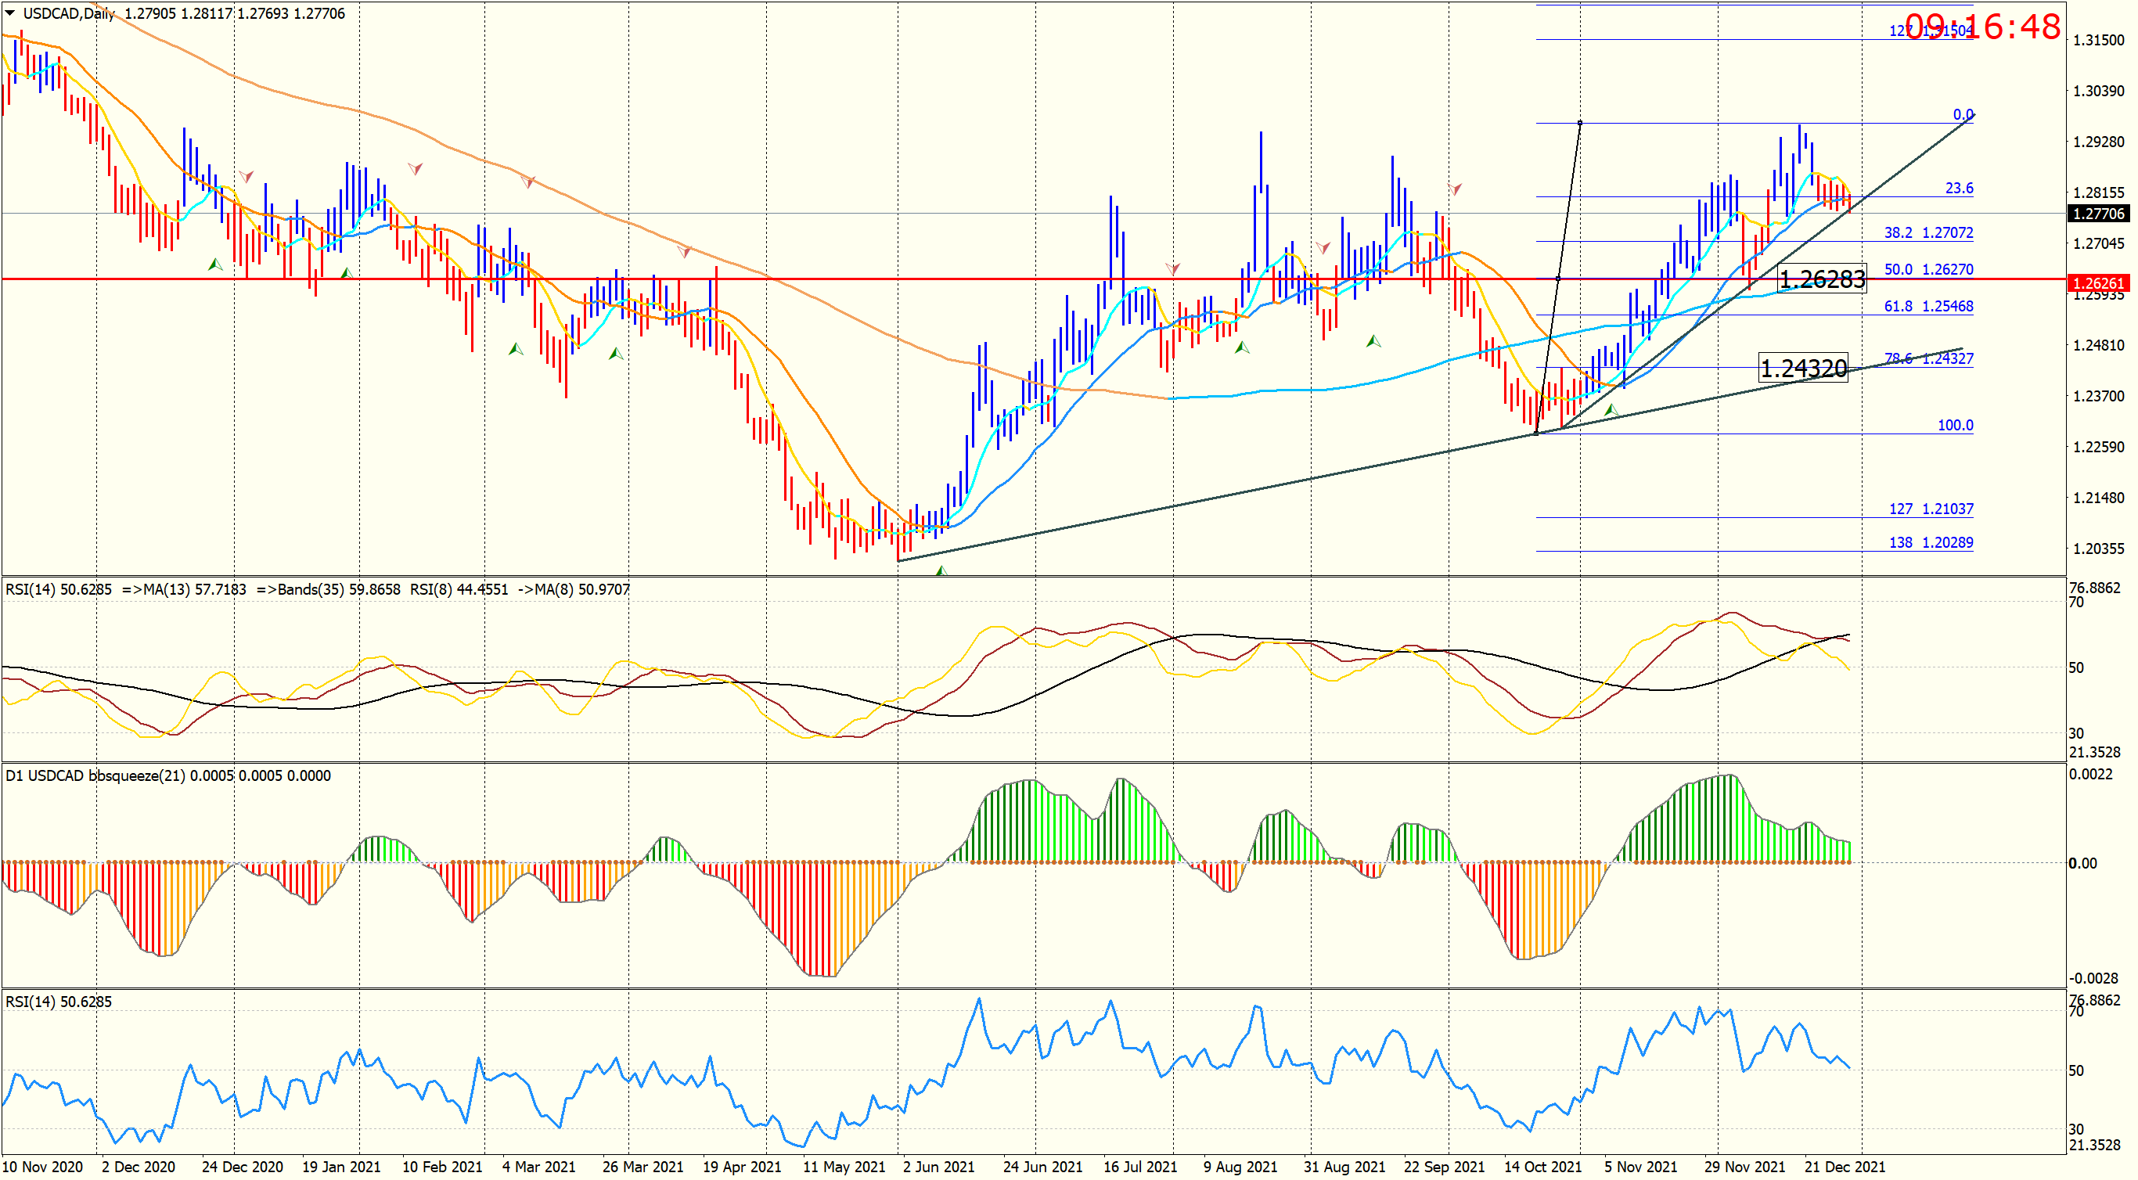Select the 61.8 1.25468 Fibonacci level label
The image size is (2138, 1180).
[x=1927, y=306]
